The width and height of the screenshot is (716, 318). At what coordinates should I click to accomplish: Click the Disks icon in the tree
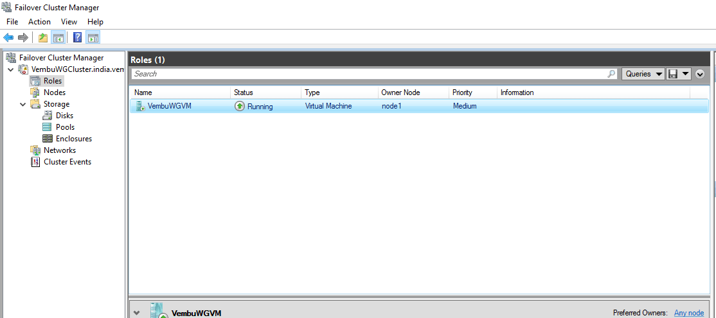47,116
